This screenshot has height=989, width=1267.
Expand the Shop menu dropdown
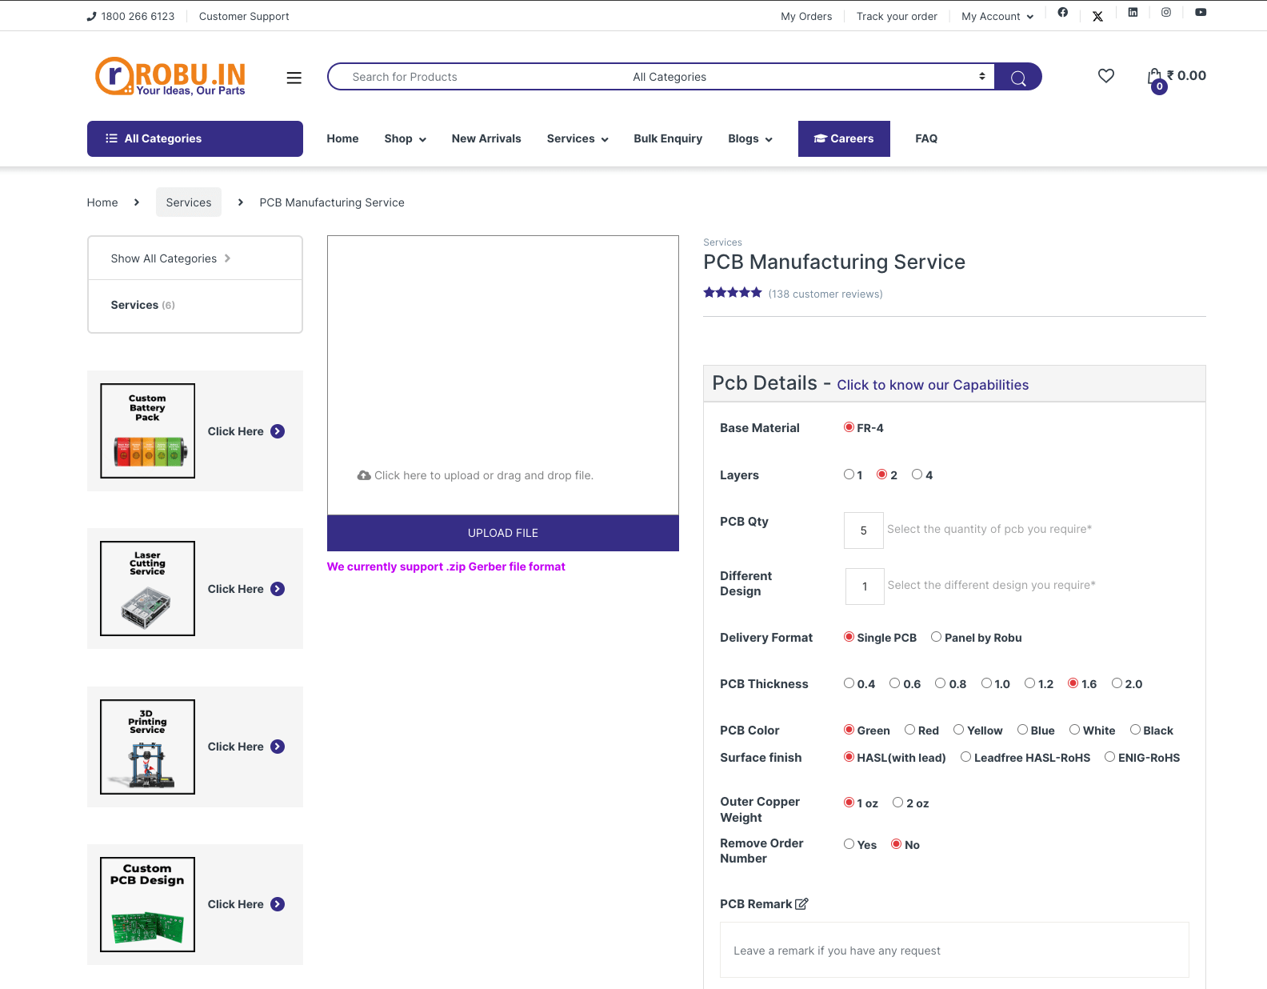coord(405,138)
